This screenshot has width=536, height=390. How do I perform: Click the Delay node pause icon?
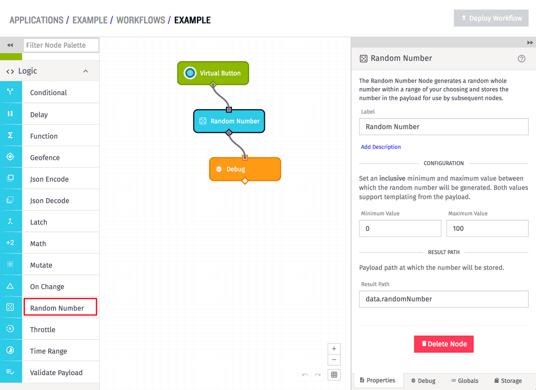click(x=11, y=114)
